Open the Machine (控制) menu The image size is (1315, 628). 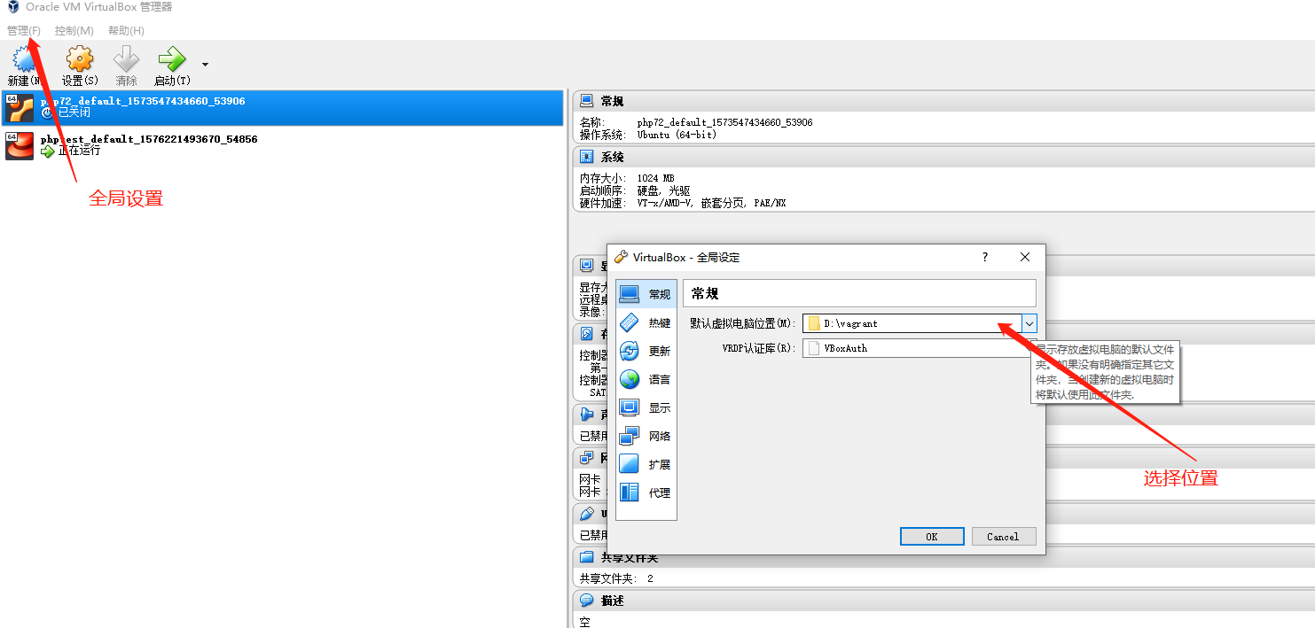point(74,31)
